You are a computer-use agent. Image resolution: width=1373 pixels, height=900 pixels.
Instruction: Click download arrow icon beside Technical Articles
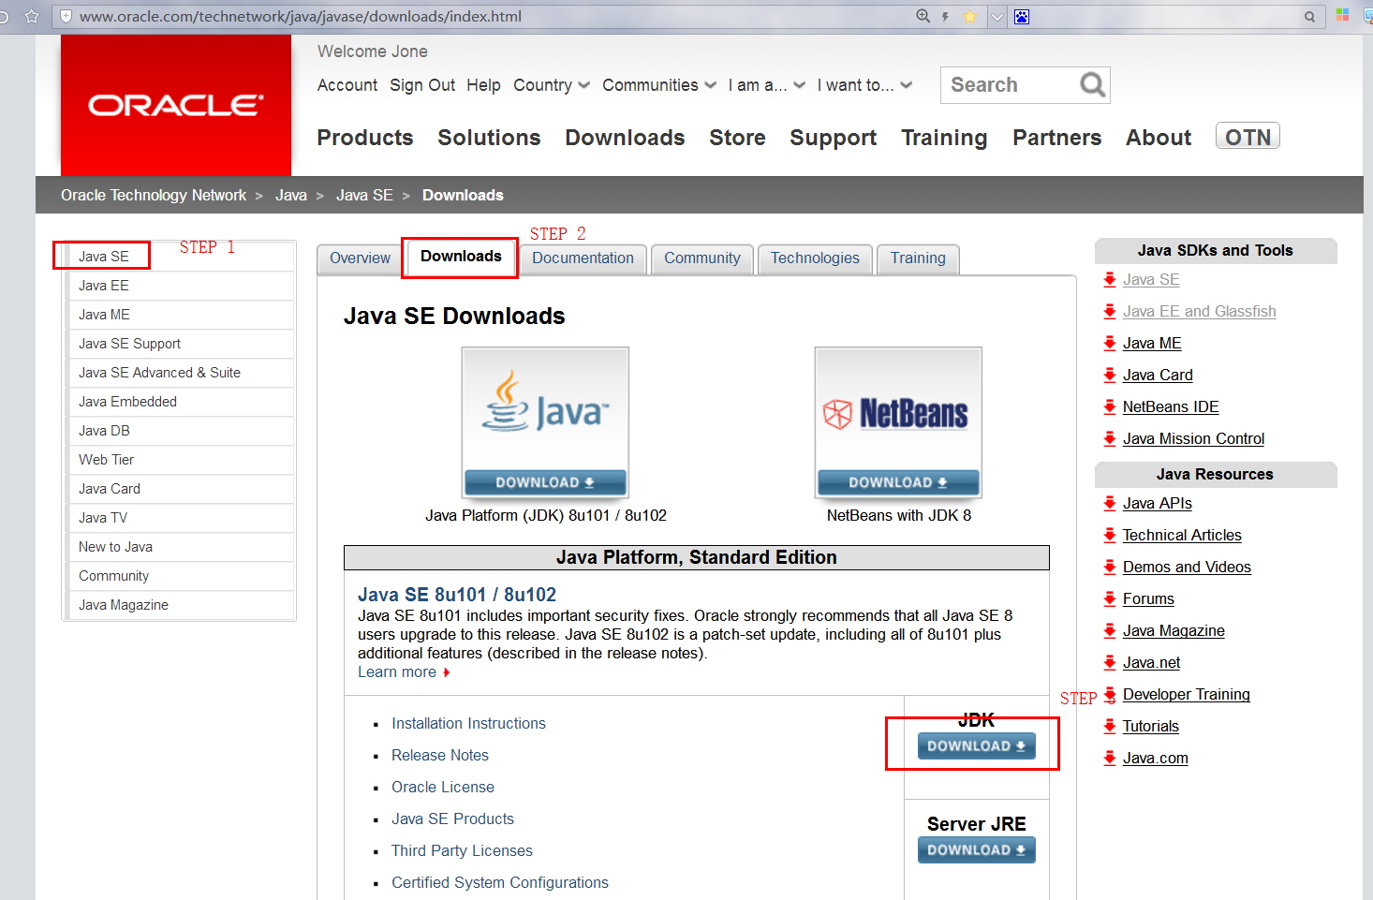pos(1110,535)
